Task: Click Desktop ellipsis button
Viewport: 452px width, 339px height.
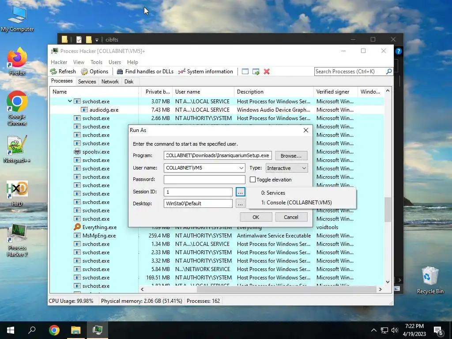Action: point(240,203)
